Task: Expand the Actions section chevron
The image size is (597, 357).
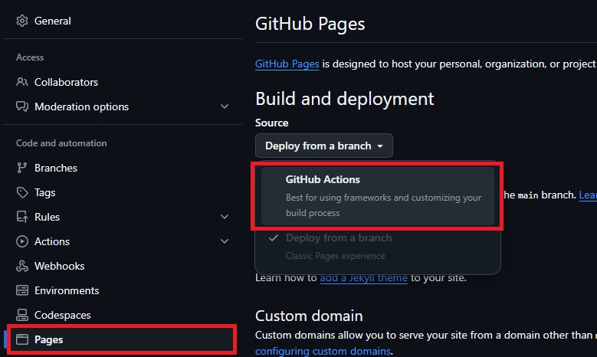Action: [225, 241]
